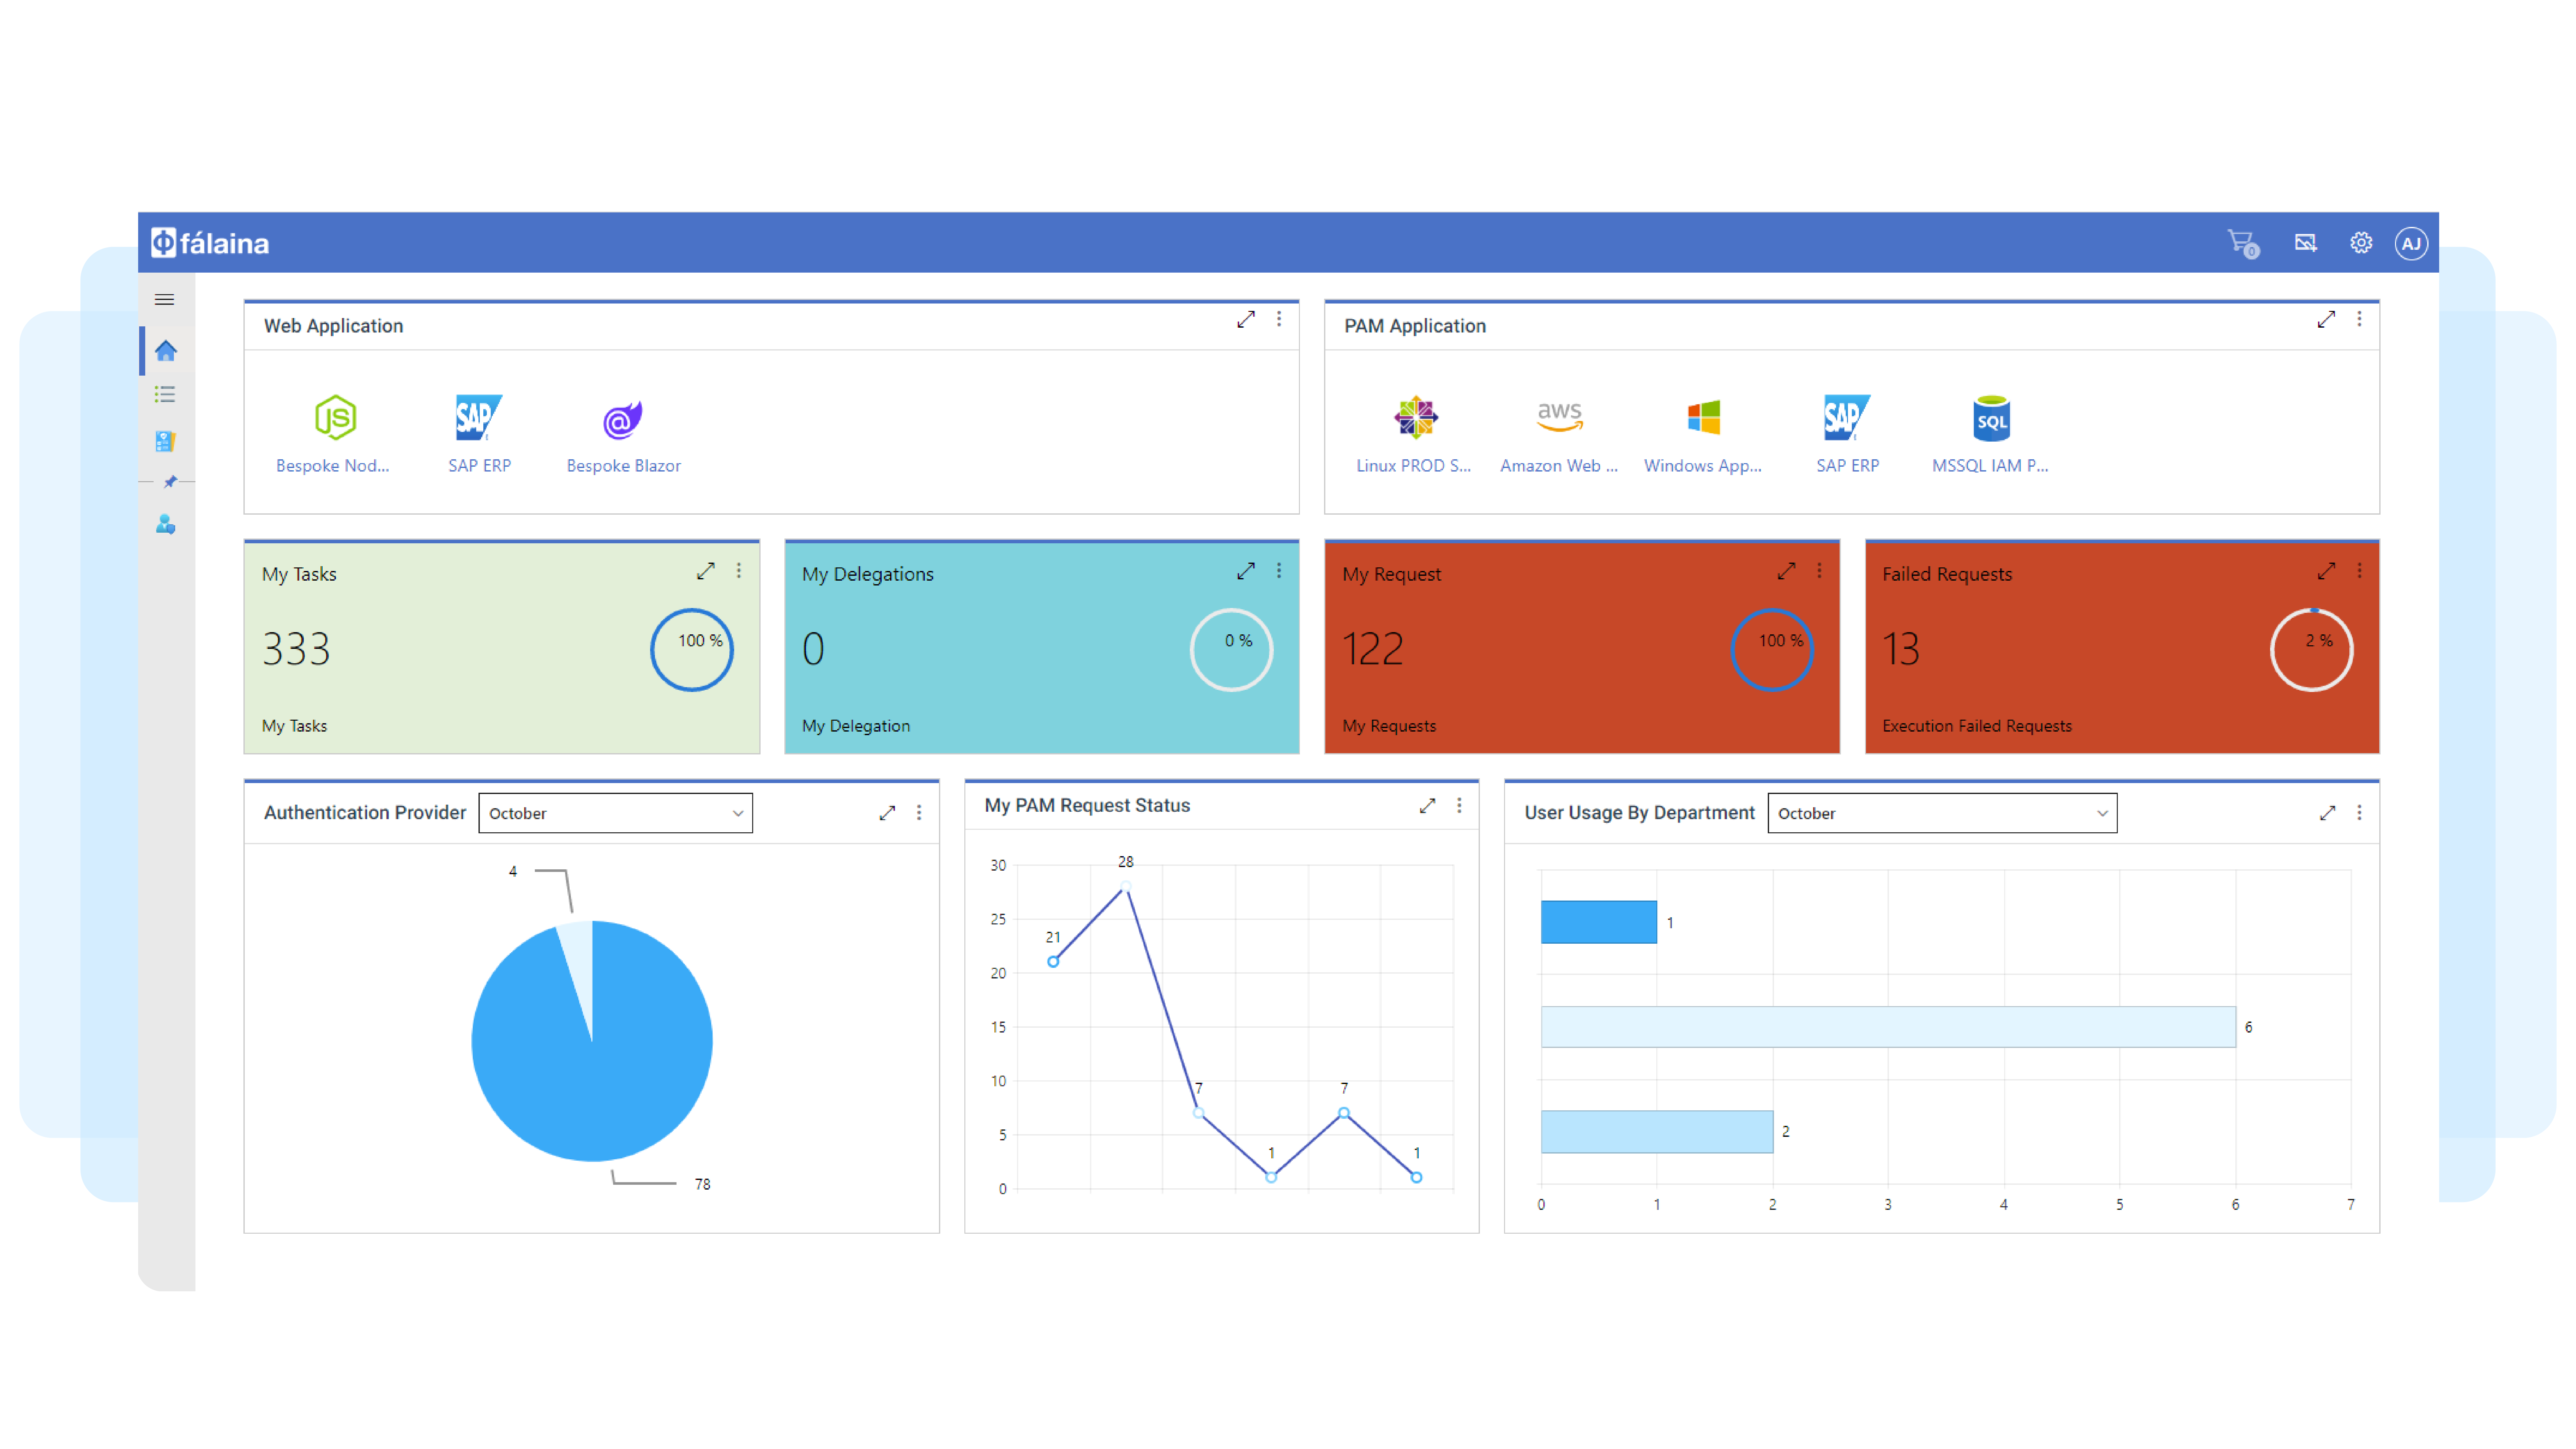The width and height of the screenshot is (2576, 1449).
Task: Open MSSQL IAM PAM application
Action: pyautogui.click(x=1990, y=434)
